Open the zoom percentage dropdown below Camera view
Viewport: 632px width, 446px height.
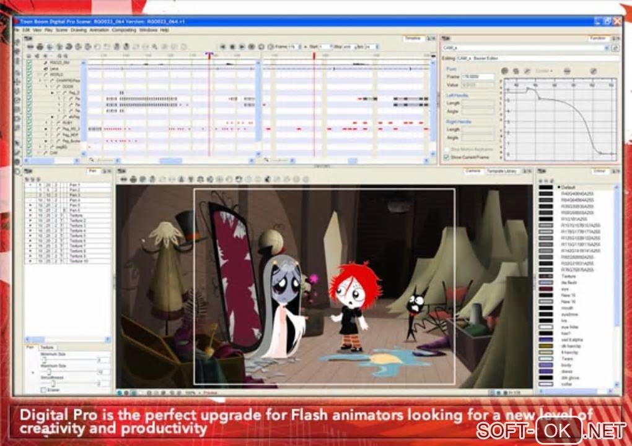tap(193, 392)
